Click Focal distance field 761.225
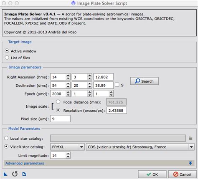This screenshot has width=198, height=179. coord(116,102)
